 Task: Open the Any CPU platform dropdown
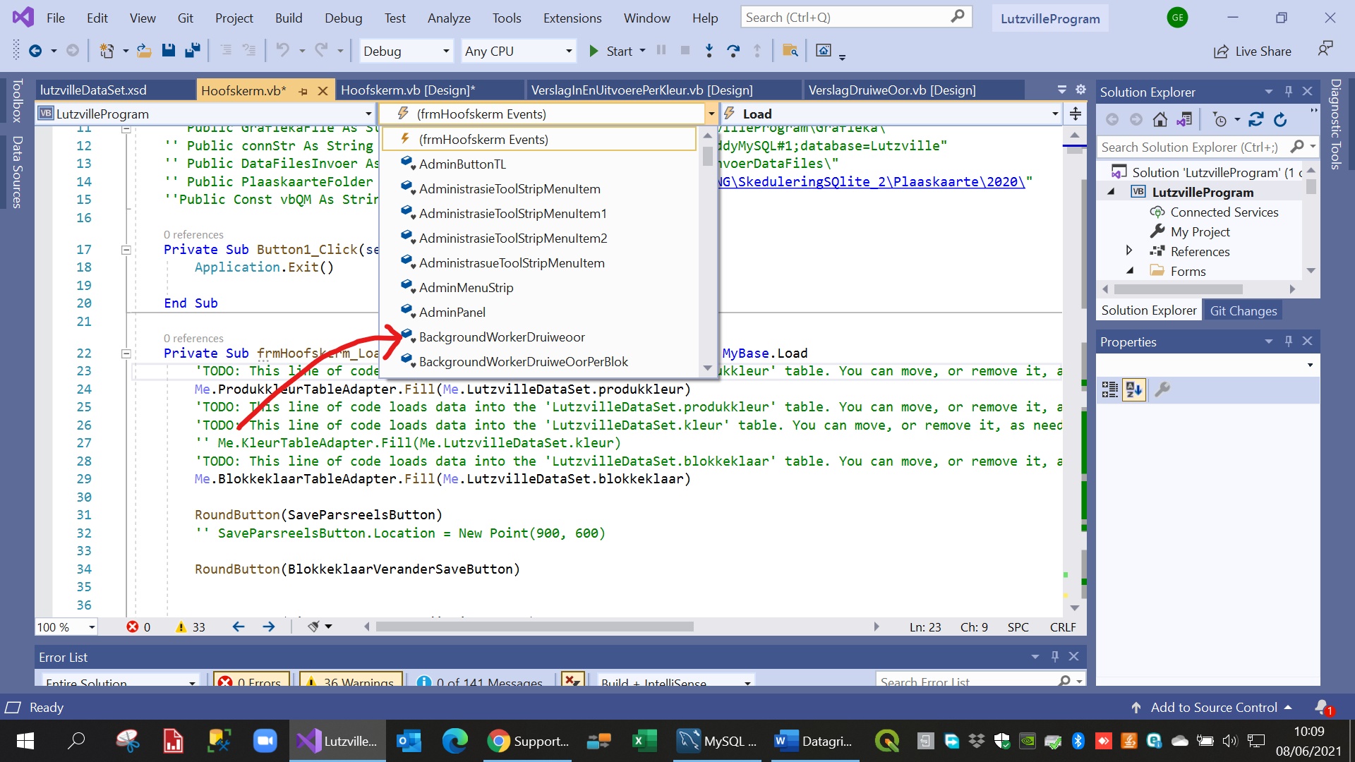[x=518, y=51]
